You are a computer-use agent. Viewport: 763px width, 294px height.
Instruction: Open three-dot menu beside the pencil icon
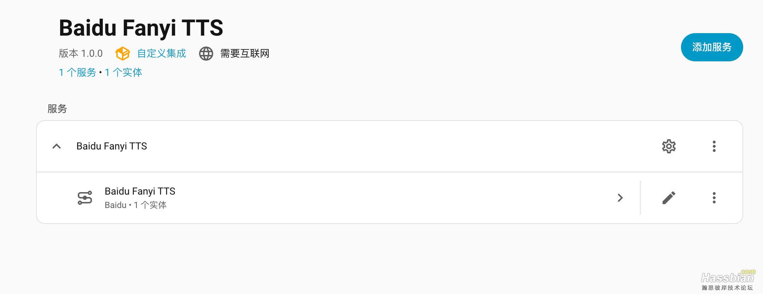(714, 198)
